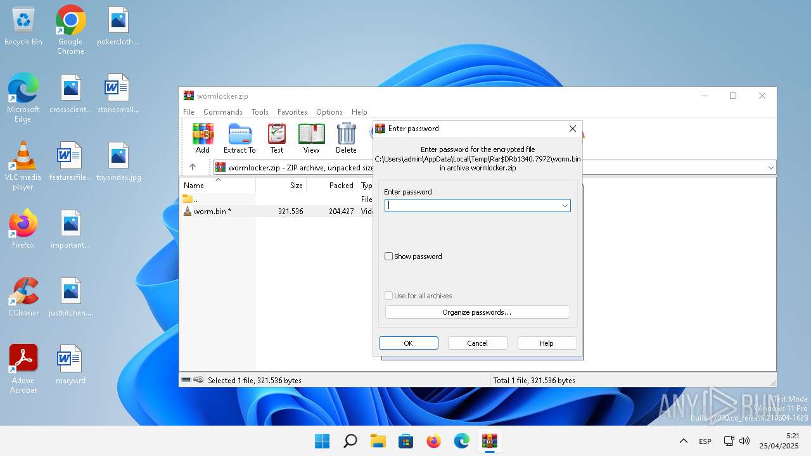Close the Enter password dialog

click(x=573, y=129)
